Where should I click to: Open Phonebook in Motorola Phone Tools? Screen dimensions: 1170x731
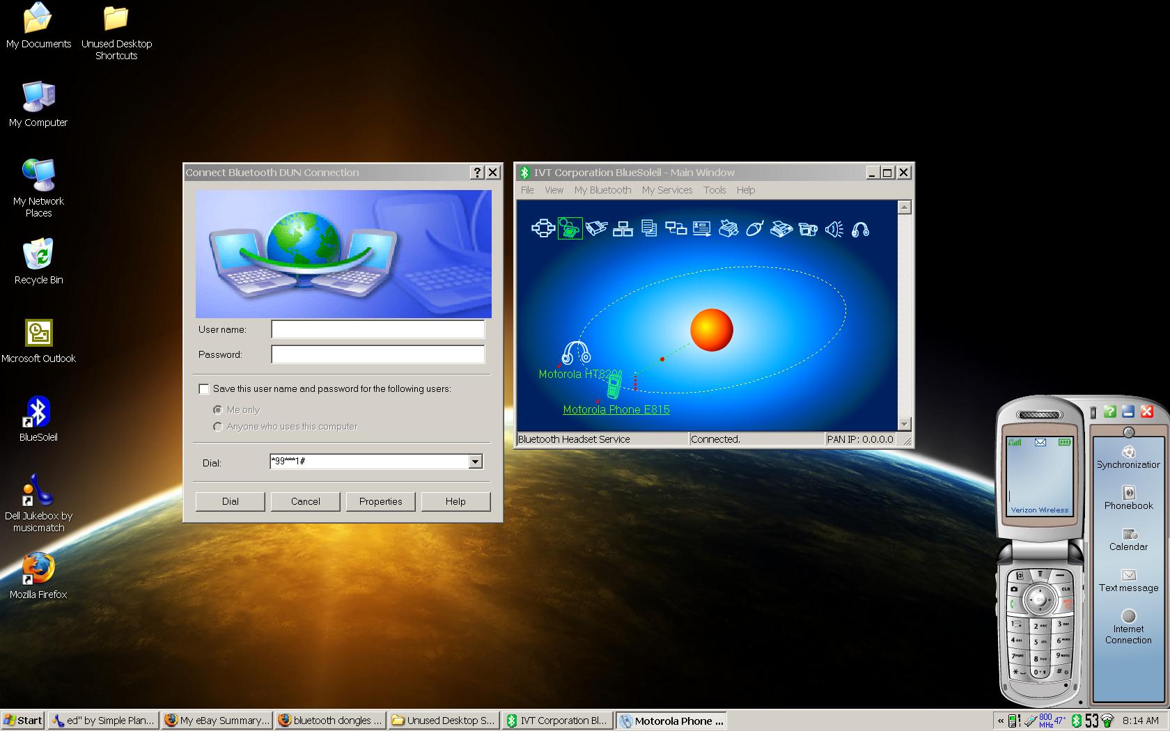(x=1128, y=498)
